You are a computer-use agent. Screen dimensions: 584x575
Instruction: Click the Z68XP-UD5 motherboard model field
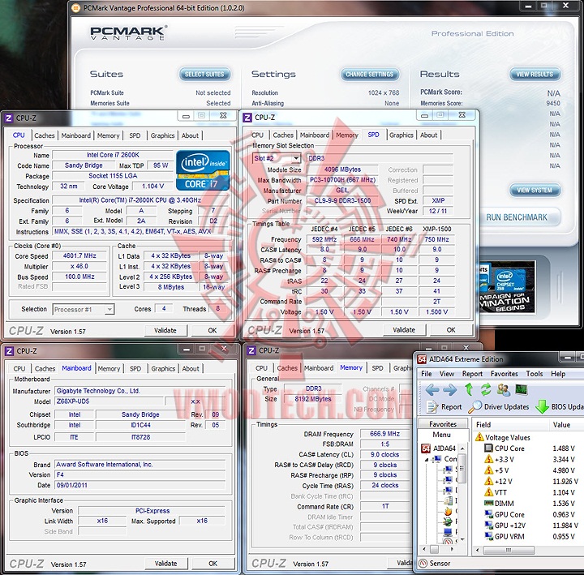(x=109, y=401)
